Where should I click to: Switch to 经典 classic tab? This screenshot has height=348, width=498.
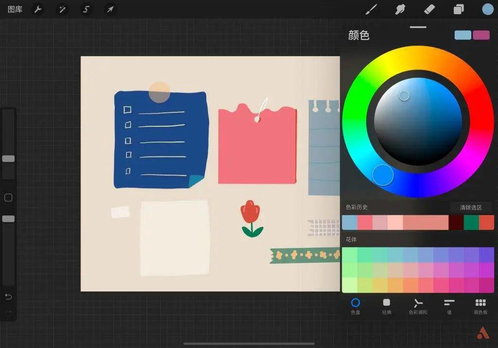387,306
